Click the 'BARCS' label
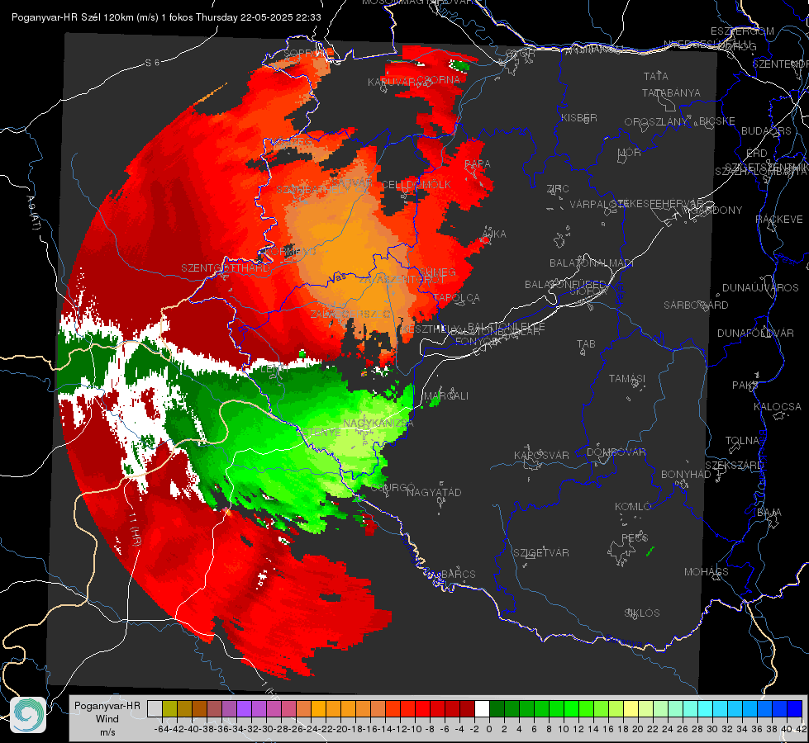809x743 pixels. click(458, 574)
